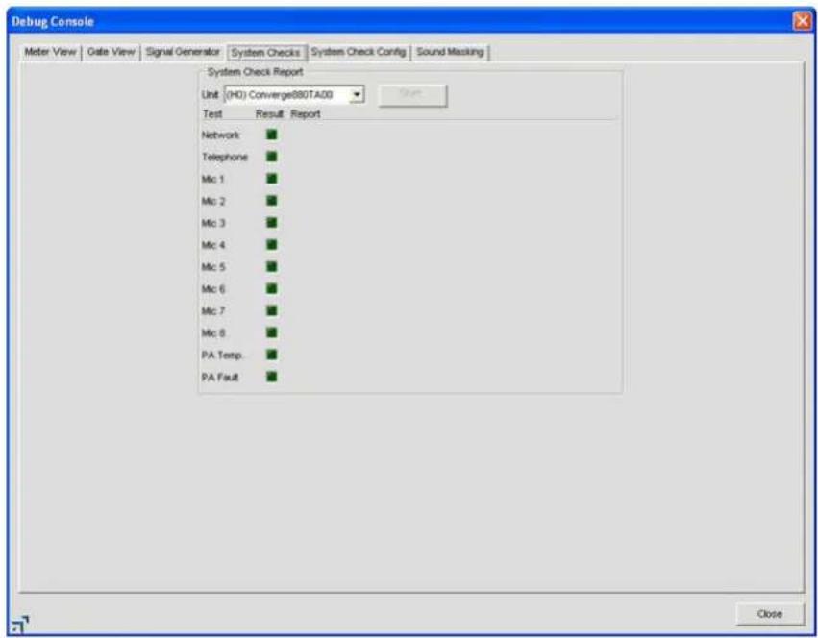Click the greyed Start button
The height and width of the screenshot is (638, 818).
[x=412, y=95]
